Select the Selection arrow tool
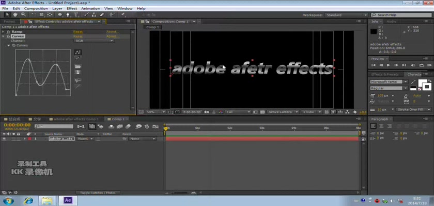This screenshot has height=206, width=434. tap(7, 14)
